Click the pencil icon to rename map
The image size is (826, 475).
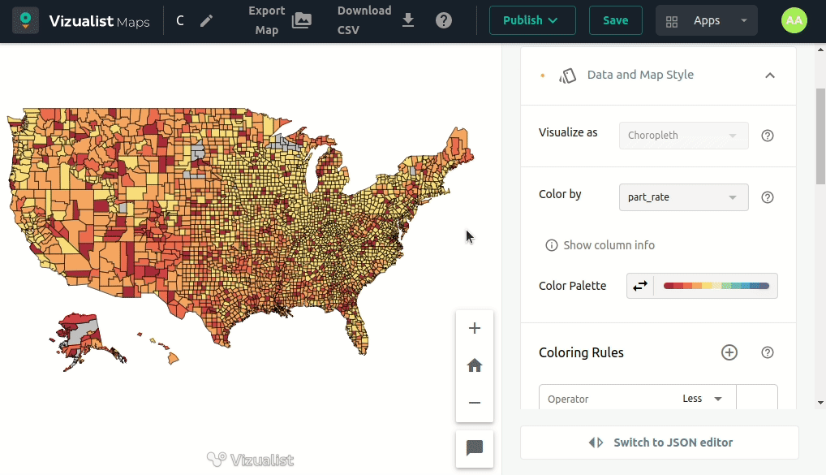coord(207,20)
